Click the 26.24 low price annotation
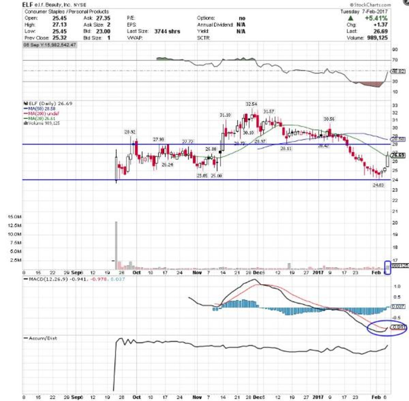 click(x=167, y=165)
